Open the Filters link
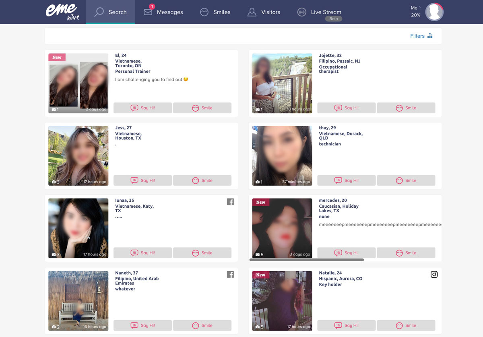 [x=417, y=36]
